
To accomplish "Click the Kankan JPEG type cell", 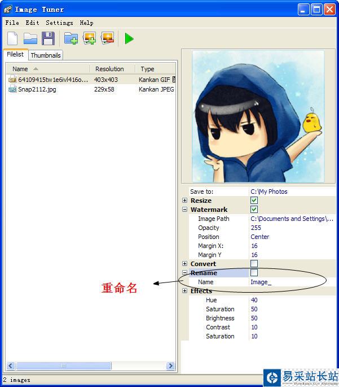I will pos(156,89).
